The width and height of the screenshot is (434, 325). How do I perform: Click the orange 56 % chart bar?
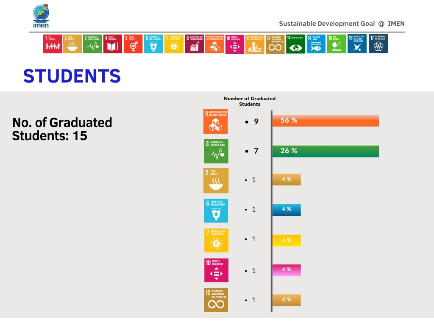point(325,121)
